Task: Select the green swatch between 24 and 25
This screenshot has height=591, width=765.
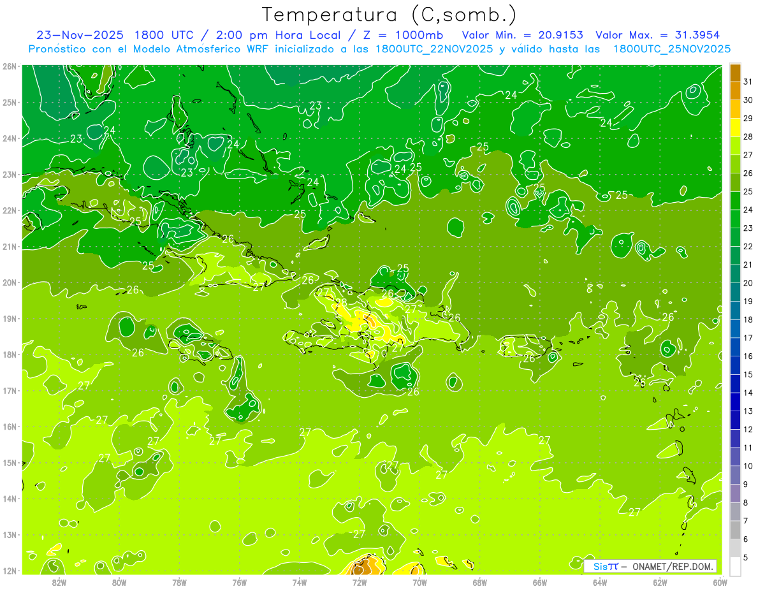Action: [735, 200]
